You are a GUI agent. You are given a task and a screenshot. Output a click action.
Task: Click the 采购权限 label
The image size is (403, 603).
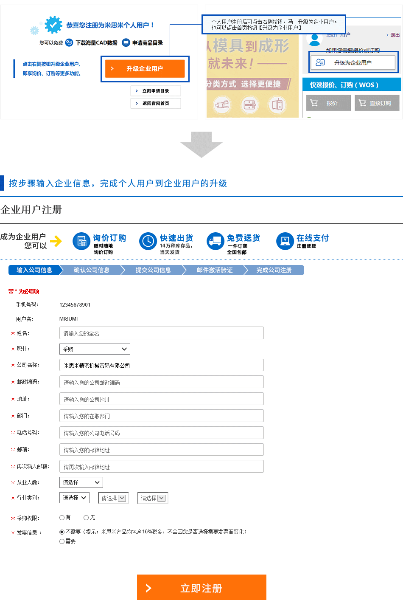tap(28, 518)
